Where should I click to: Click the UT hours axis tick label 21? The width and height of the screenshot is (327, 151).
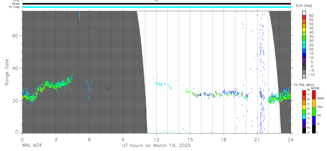pos(257,139)
